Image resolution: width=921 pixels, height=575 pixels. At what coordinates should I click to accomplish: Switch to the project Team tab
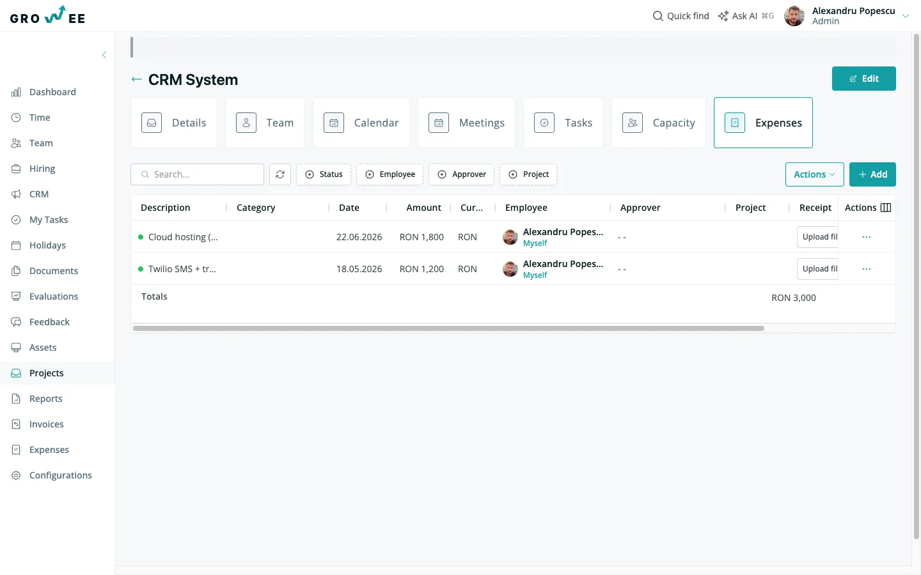[265, 123]
